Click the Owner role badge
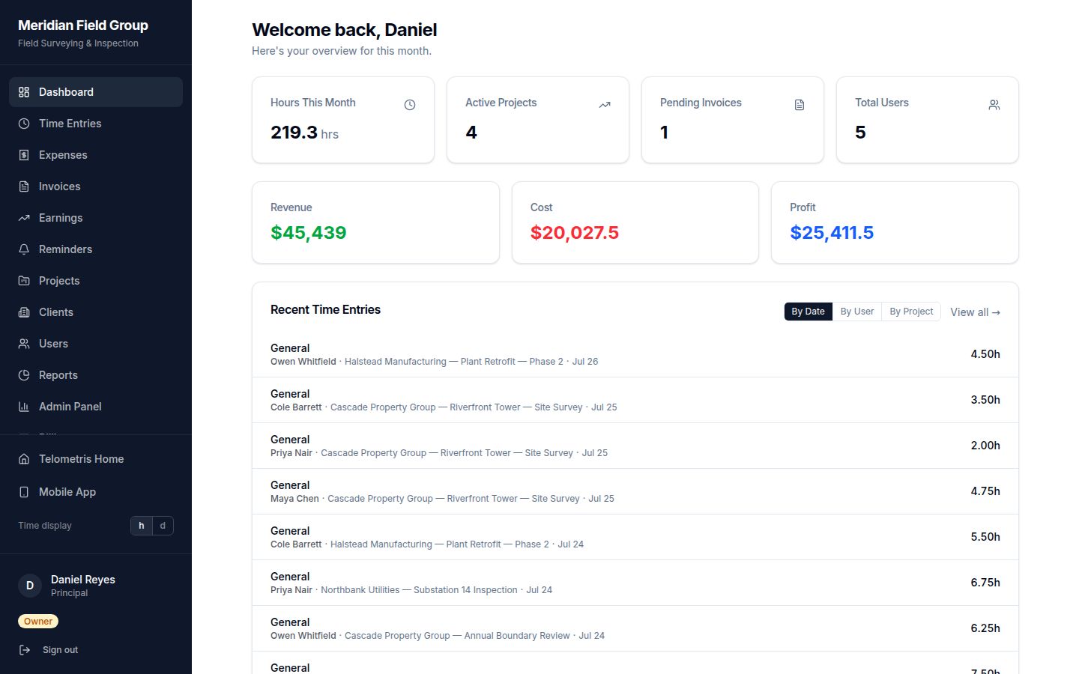The image size is (1079, 674). 38,622
